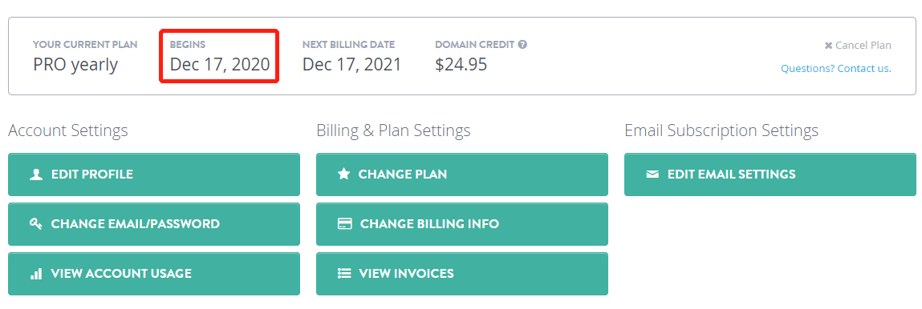Select the View Account Usage button
This screenshot has width=922, height=309.
click(154, 273)
